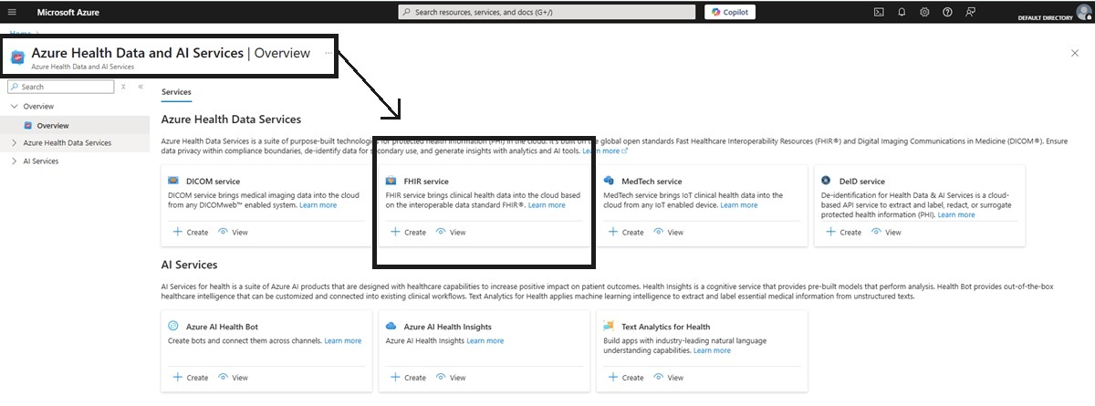This screenshot has height=406, width=1095.
Task: Open Learn more link in MedTech service card
Action: tap(739, 205)
